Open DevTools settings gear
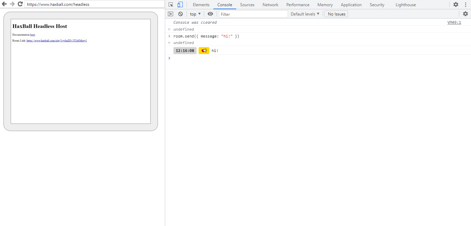The height and width of the screenshot is (226, 471). coord(456,4)
